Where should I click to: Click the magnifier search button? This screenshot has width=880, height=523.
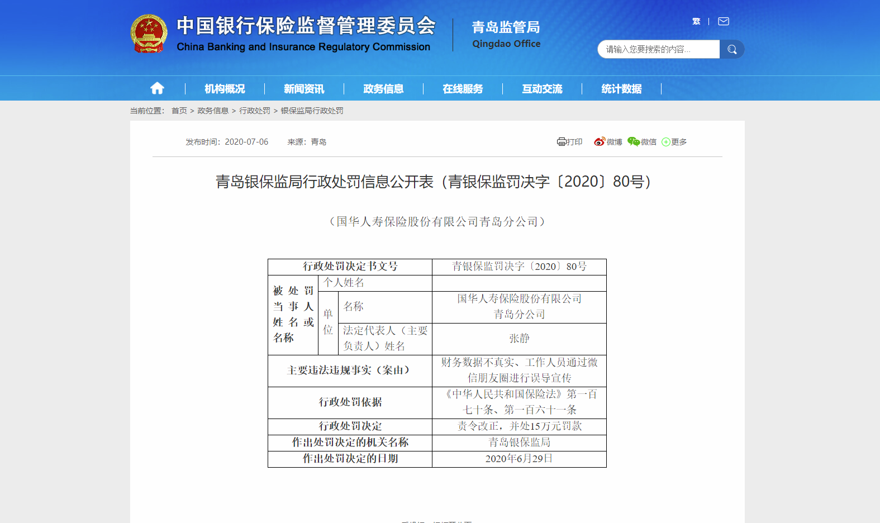tap(732, 49)
